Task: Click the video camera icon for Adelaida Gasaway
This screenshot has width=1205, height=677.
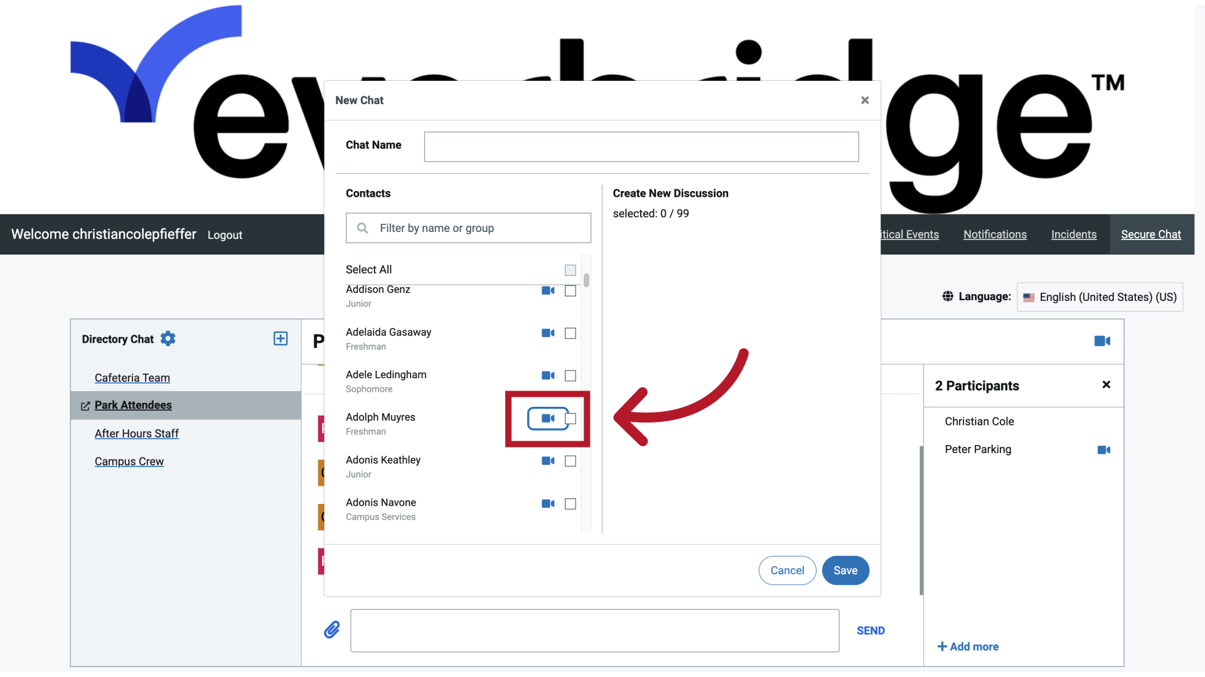Action: click(547, 333)
